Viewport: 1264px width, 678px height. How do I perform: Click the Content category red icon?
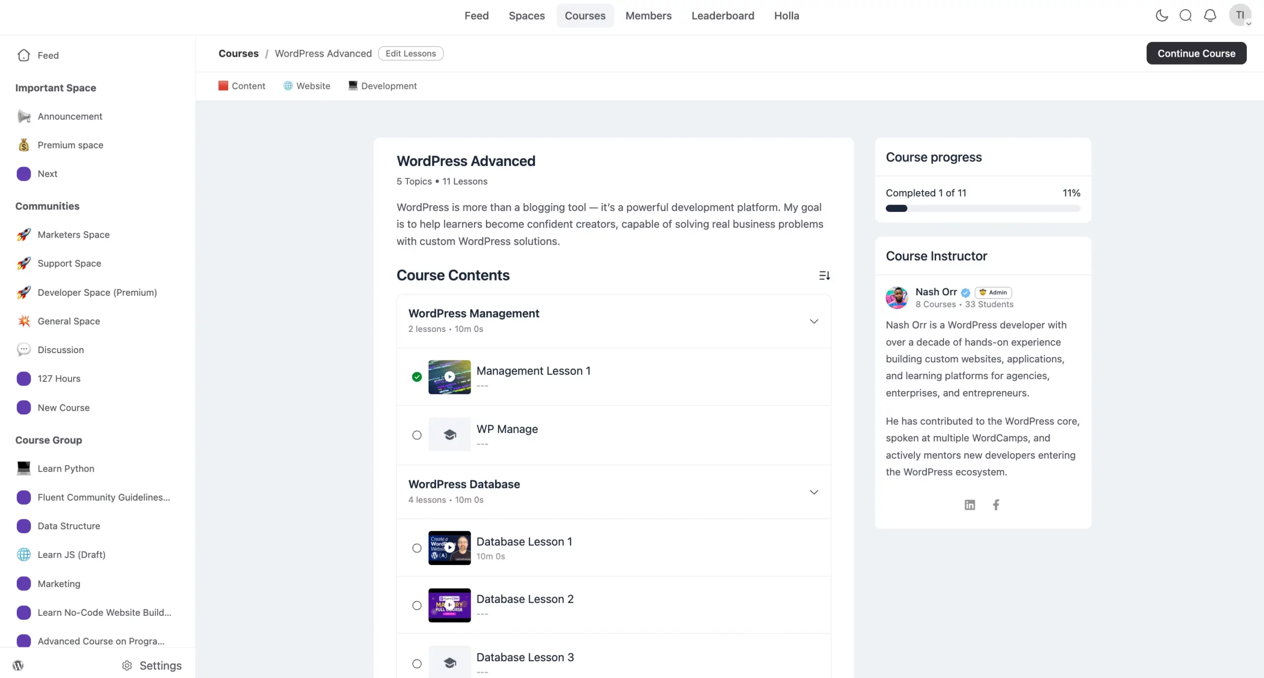pyautogui.click(x=223, y=85)
